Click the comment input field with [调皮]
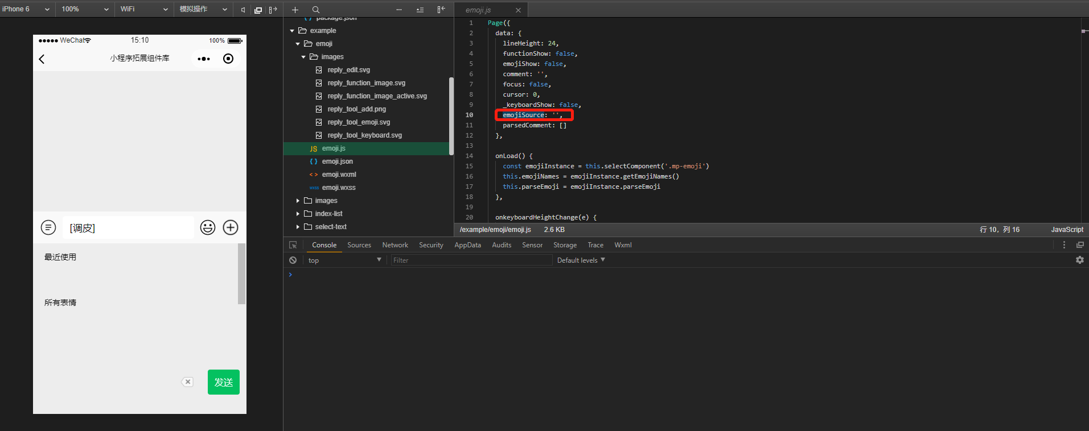This screenshot has width=1089, height=431. 128,228
